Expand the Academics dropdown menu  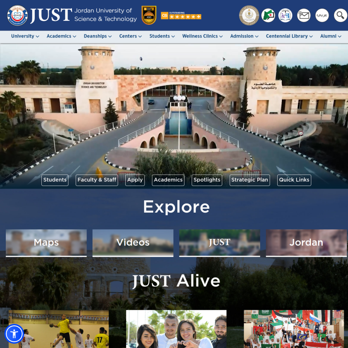[61, 36]
